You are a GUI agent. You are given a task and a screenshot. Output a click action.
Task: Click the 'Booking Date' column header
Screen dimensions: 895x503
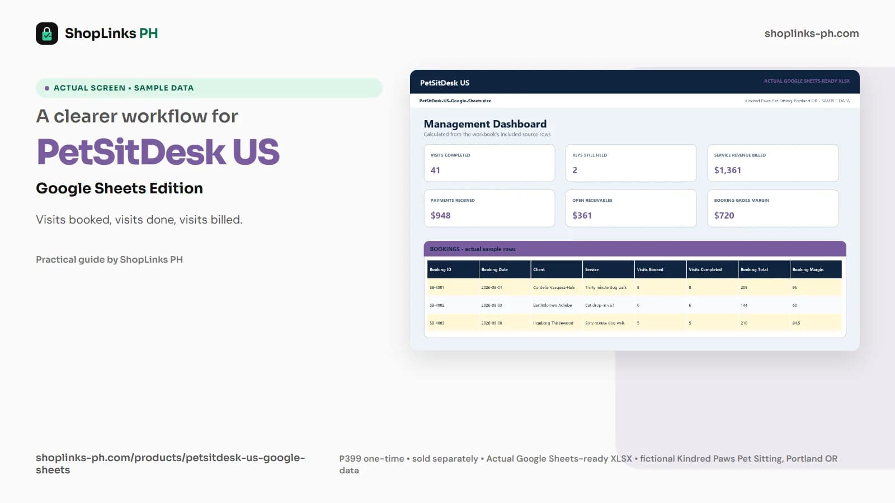(505, 269)
